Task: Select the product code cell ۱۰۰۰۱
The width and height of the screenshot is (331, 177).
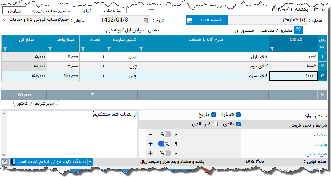Action: click(x=293, y=57)
